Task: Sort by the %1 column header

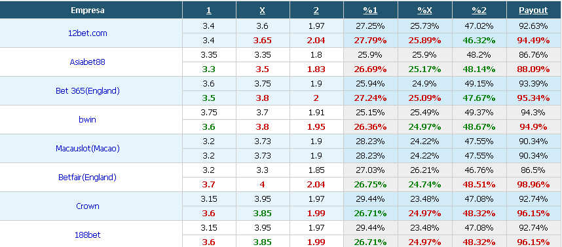Action: tap(370, 10)
